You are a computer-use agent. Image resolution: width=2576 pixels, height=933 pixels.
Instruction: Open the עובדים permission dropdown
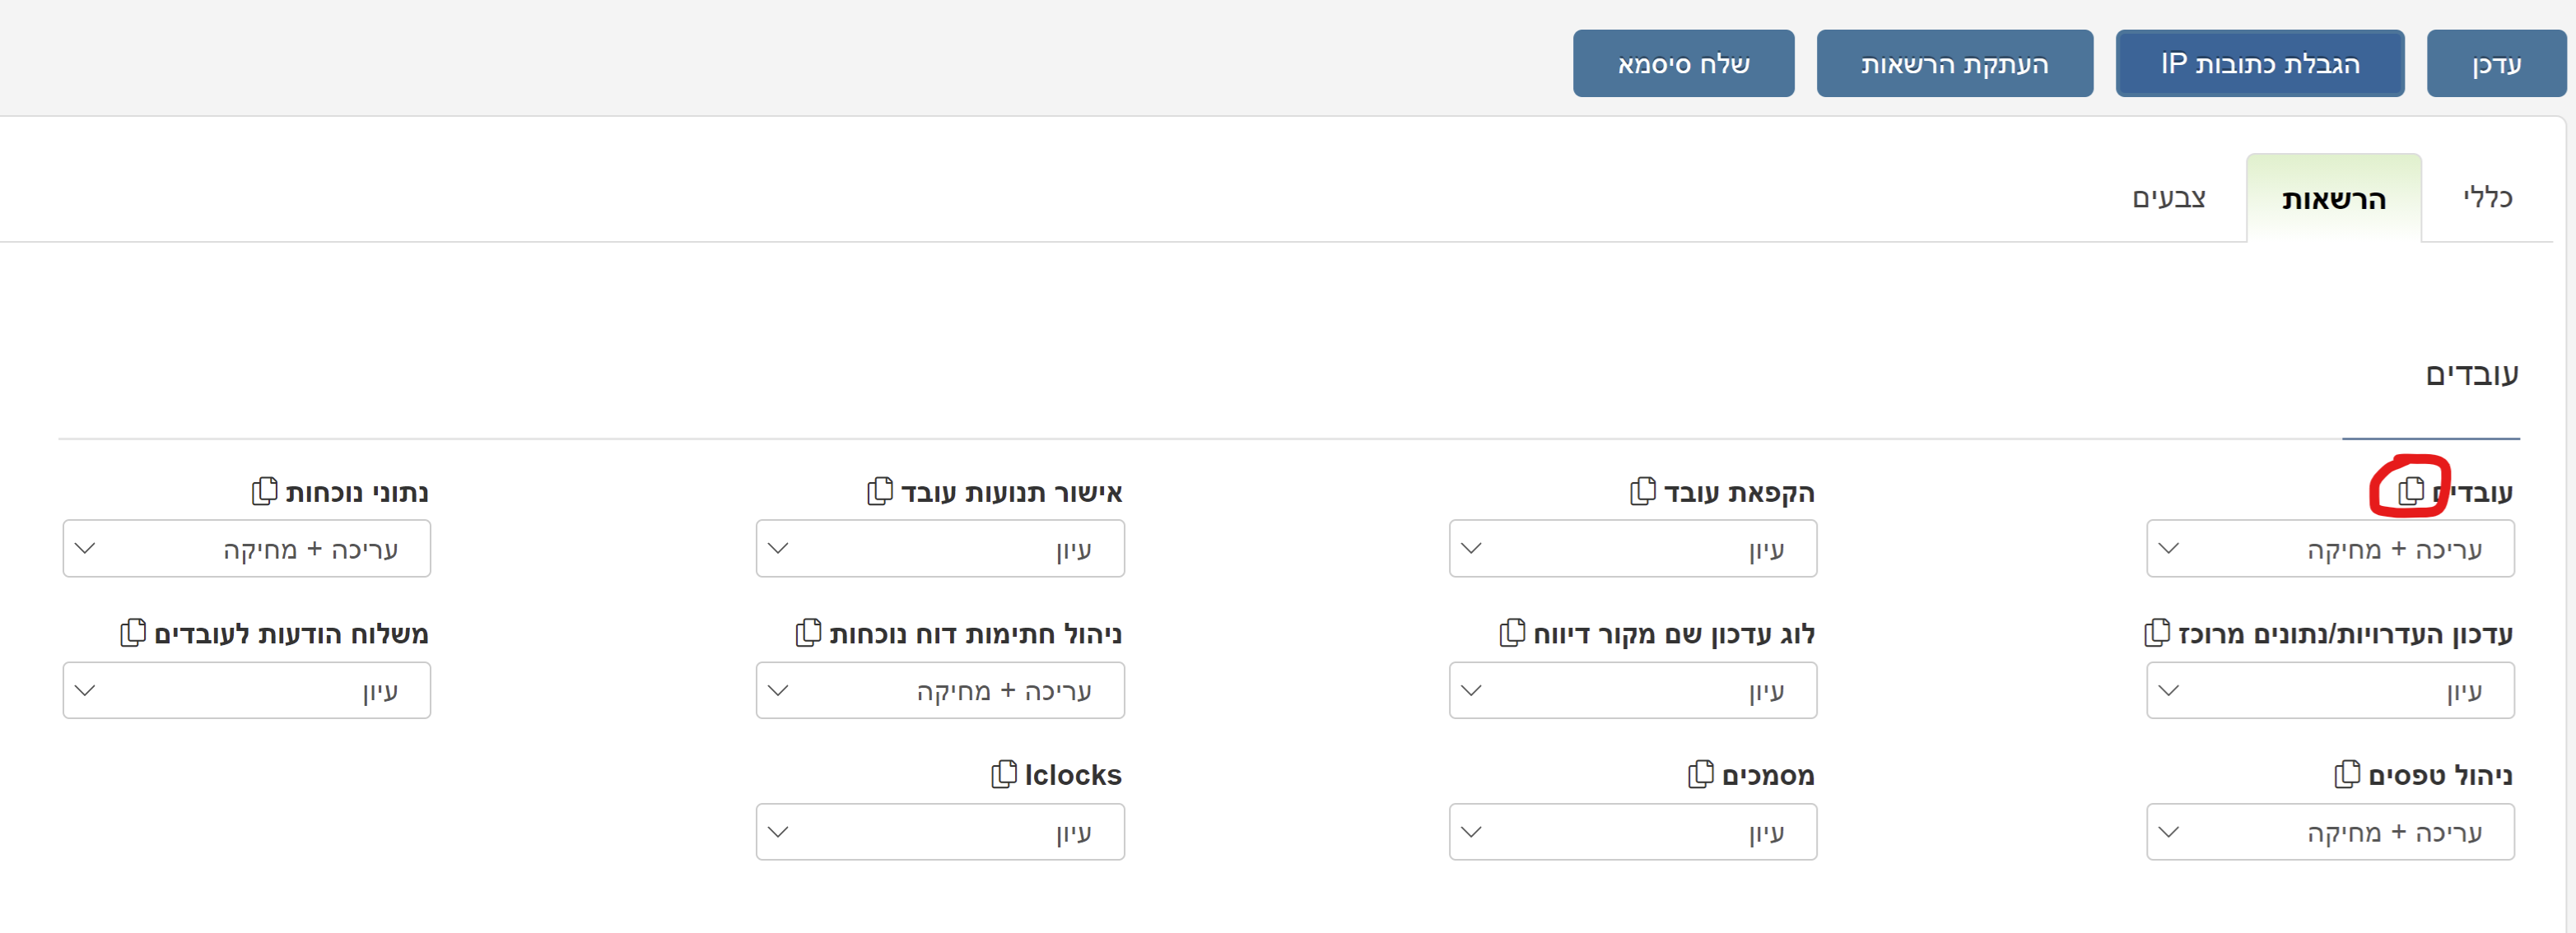click(2329, 549)
